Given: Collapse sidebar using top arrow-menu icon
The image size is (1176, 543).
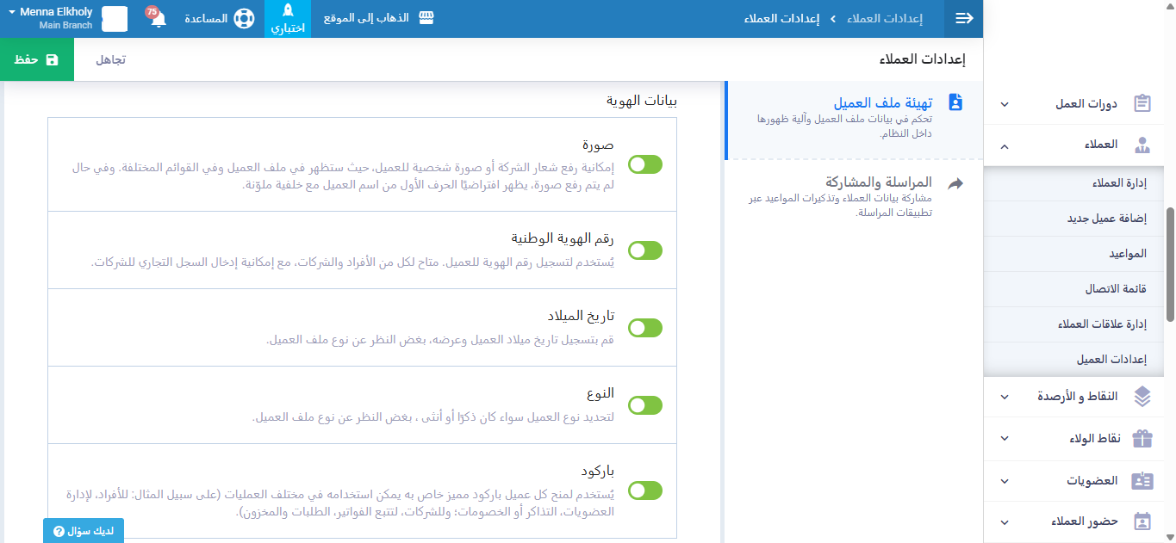Looking at the screenshot, I should tap(964, 19).
